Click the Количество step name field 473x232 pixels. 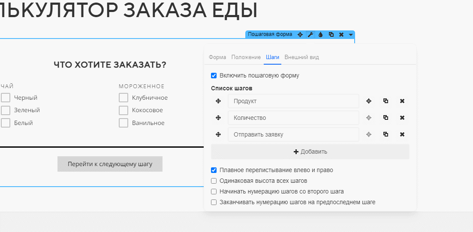click(x=293, y=118)
